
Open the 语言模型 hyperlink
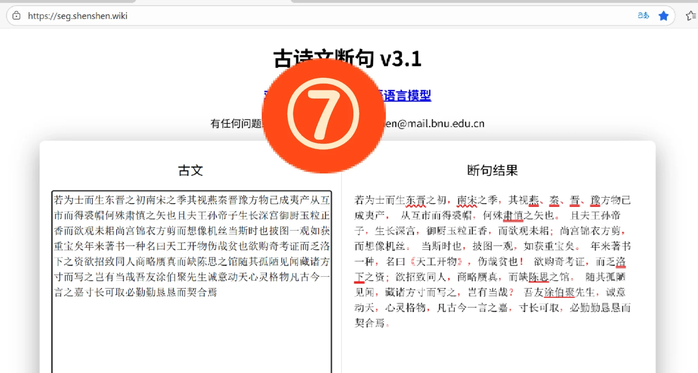click(x=407, y=96)
